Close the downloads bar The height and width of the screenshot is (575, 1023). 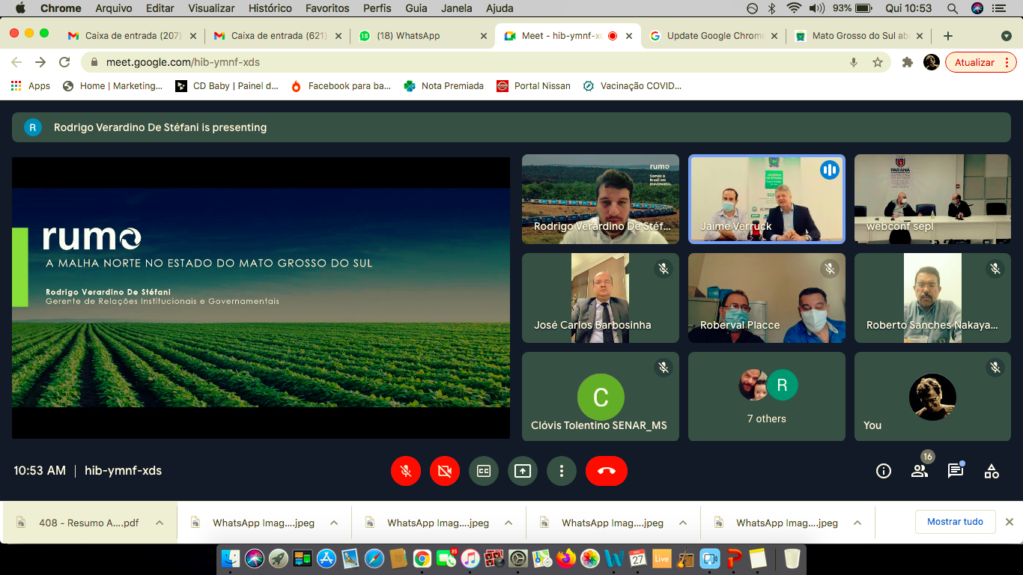[1009, 522]
